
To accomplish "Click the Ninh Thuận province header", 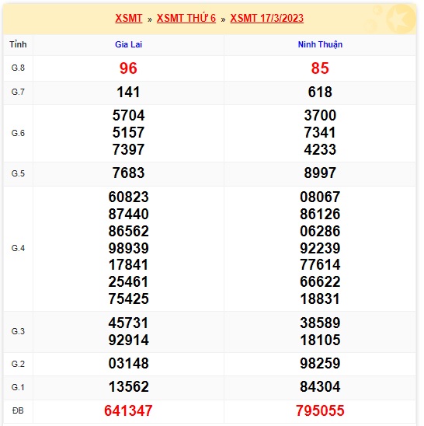I will (320, 44).
